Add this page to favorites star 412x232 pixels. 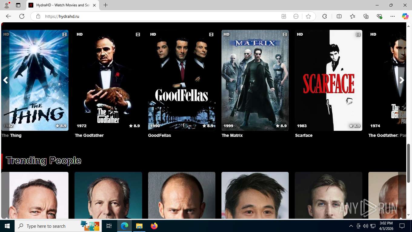pos(308,16)
